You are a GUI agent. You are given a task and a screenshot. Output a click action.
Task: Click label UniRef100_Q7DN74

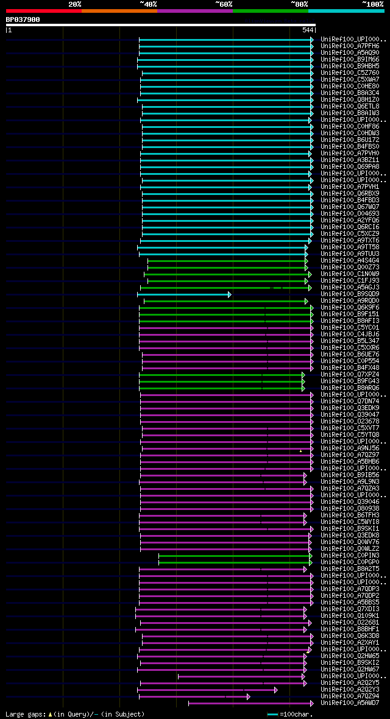pyautogui.click(x=350, y=402)
